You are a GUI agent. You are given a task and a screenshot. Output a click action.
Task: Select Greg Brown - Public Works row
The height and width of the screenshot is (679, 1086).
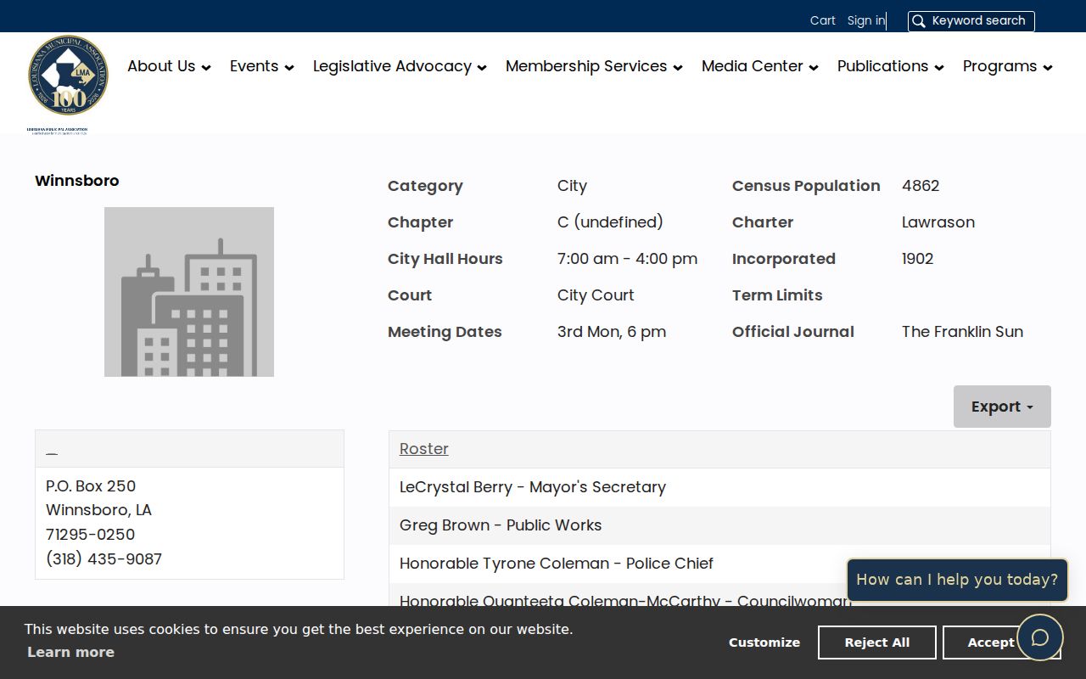719,525
